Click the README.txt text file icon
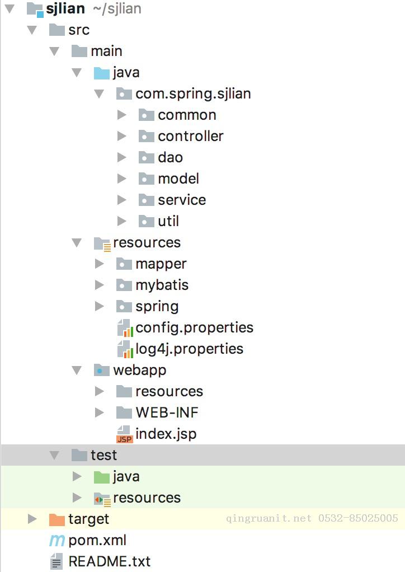This screenshot has width=405, height=572. [x=56, y=561]
